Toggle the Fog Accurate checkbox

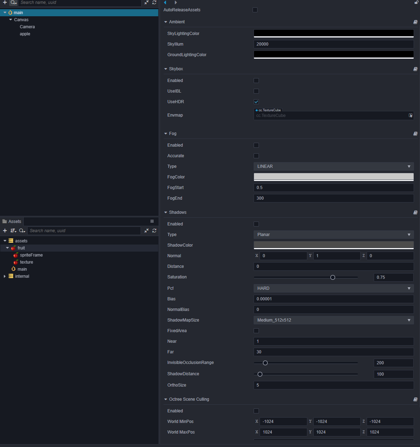coord(256,156)
